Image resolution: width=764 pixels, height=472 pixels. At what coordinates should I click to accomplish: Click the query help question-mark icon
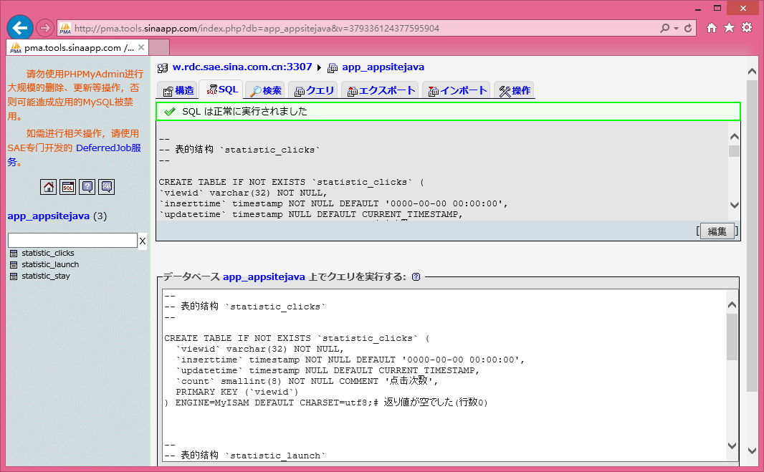tap(416, 276)
